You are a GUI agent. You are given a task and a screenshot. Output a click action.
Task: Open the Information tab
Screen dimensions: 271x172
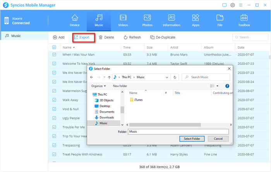coord(172,20)
